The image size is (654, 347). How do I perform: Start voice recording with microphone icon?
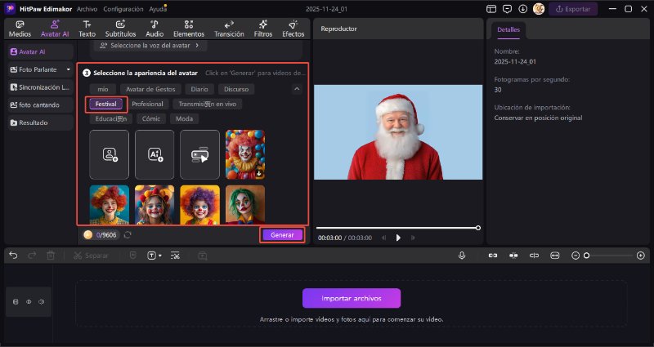click(x=462, y=256)
